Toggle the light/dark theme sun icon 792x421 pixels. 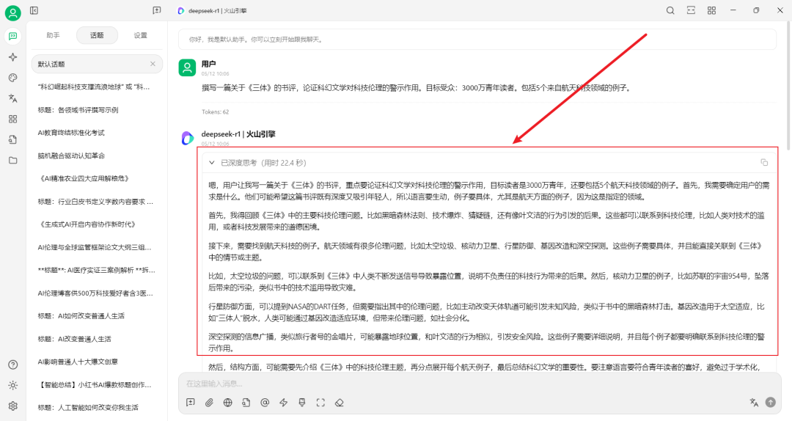[13, 385]
